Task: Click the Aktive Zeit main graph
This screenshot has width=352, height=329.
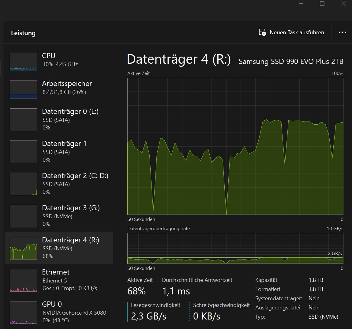Action: point(235,146)
